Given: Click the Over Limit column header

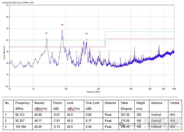Looking at the screenshot, I should click(x=93, y=103).
